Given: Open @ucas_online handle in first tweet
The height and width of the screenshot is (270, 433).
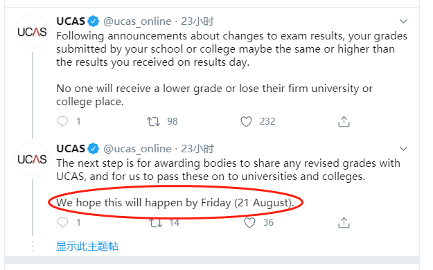Looking at the screenshot, I should click(x=137, y=21).
